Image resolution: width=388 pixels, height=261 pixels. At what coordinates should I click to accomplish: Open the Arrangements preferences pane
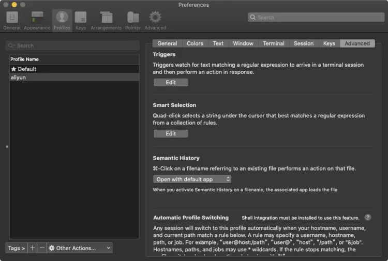click(106, 20)
